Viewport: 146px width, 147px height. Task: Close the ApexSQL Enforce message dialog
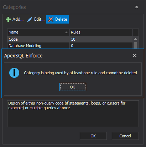(135, 55)
